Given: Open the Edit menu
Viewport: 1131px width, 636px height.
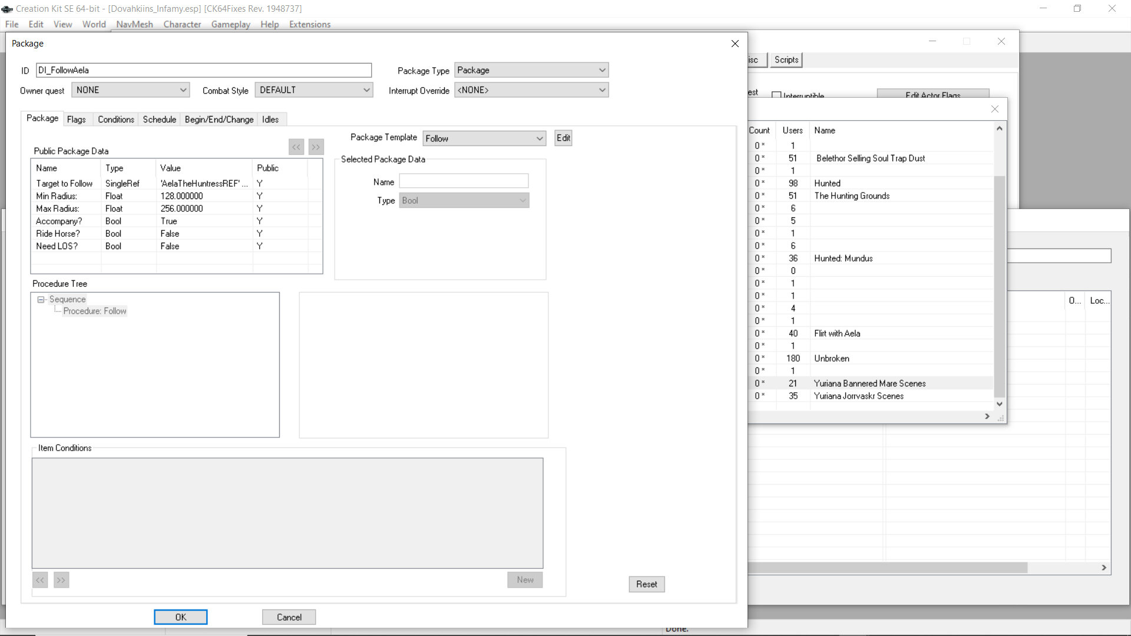Looking at the screenshot, I should pyautogui.click(x=36, y=24).
